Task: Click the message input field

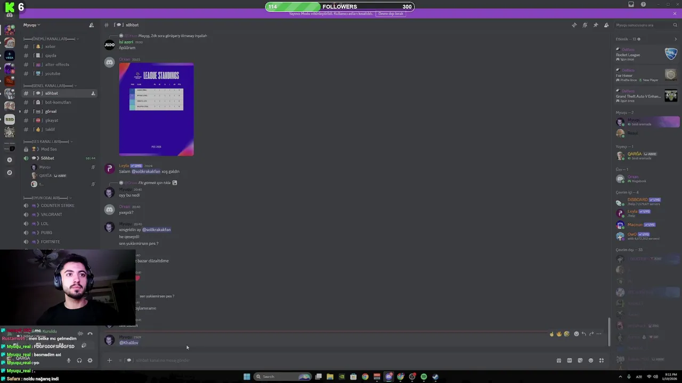Action: pyautogui.click(x=341, y=360)
